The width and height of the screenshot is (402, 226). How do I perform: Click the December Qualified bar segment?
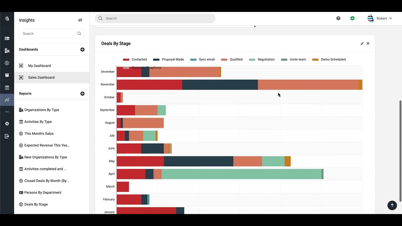(x=184, y=72)
